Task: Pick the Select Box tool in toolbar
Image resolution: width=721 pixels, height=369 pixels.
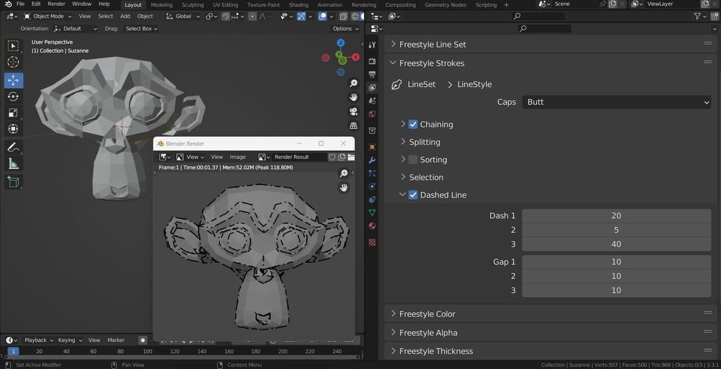Action: click(13, 46)
